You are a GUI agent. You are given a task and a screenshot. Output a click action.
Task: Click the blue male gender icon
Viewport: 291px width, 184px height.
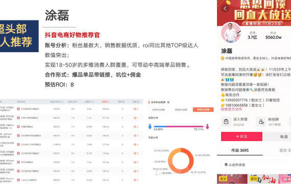tap(150, 126)
